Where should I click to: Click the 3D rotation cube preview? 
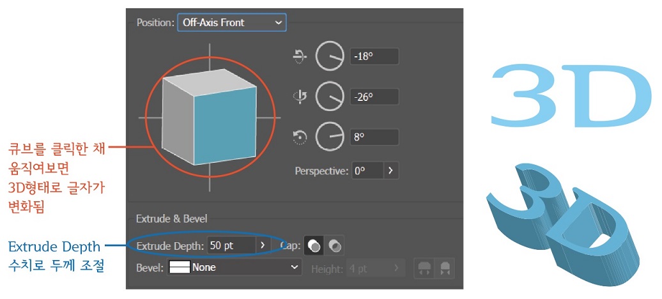point(210,116)
